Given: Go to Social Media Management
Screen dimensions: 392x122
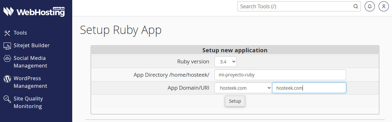Looking at the screenshot, I should [x=30, y=62].
